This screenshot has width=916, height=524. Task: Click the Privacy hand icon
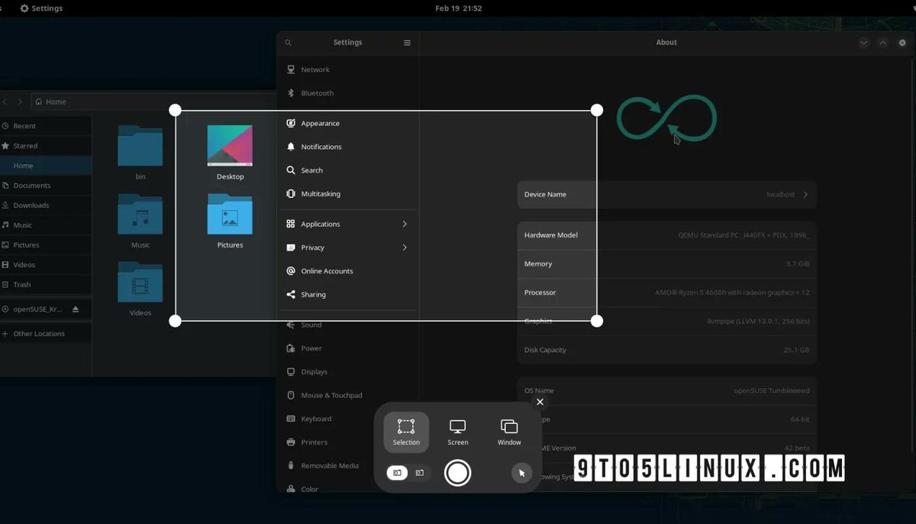291,247
